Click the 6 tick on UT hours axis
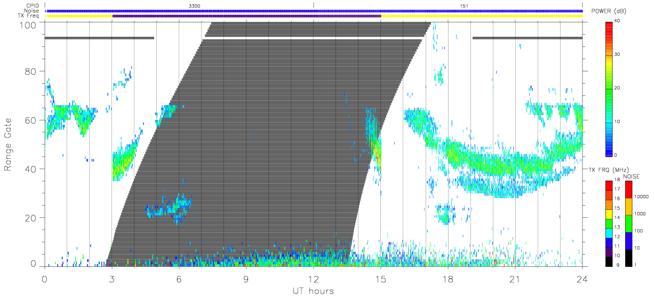 pyautogui.click(x=179, y=279)
